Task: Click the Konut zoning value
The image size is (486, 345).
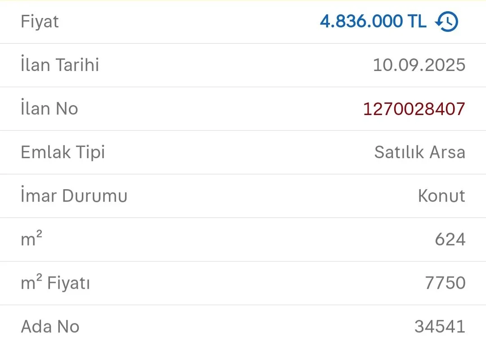Action: click(441, 196)
